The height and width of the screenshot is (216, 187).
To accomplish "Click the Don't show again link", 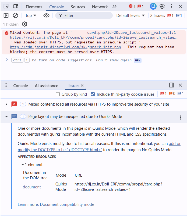I will 114,60.
